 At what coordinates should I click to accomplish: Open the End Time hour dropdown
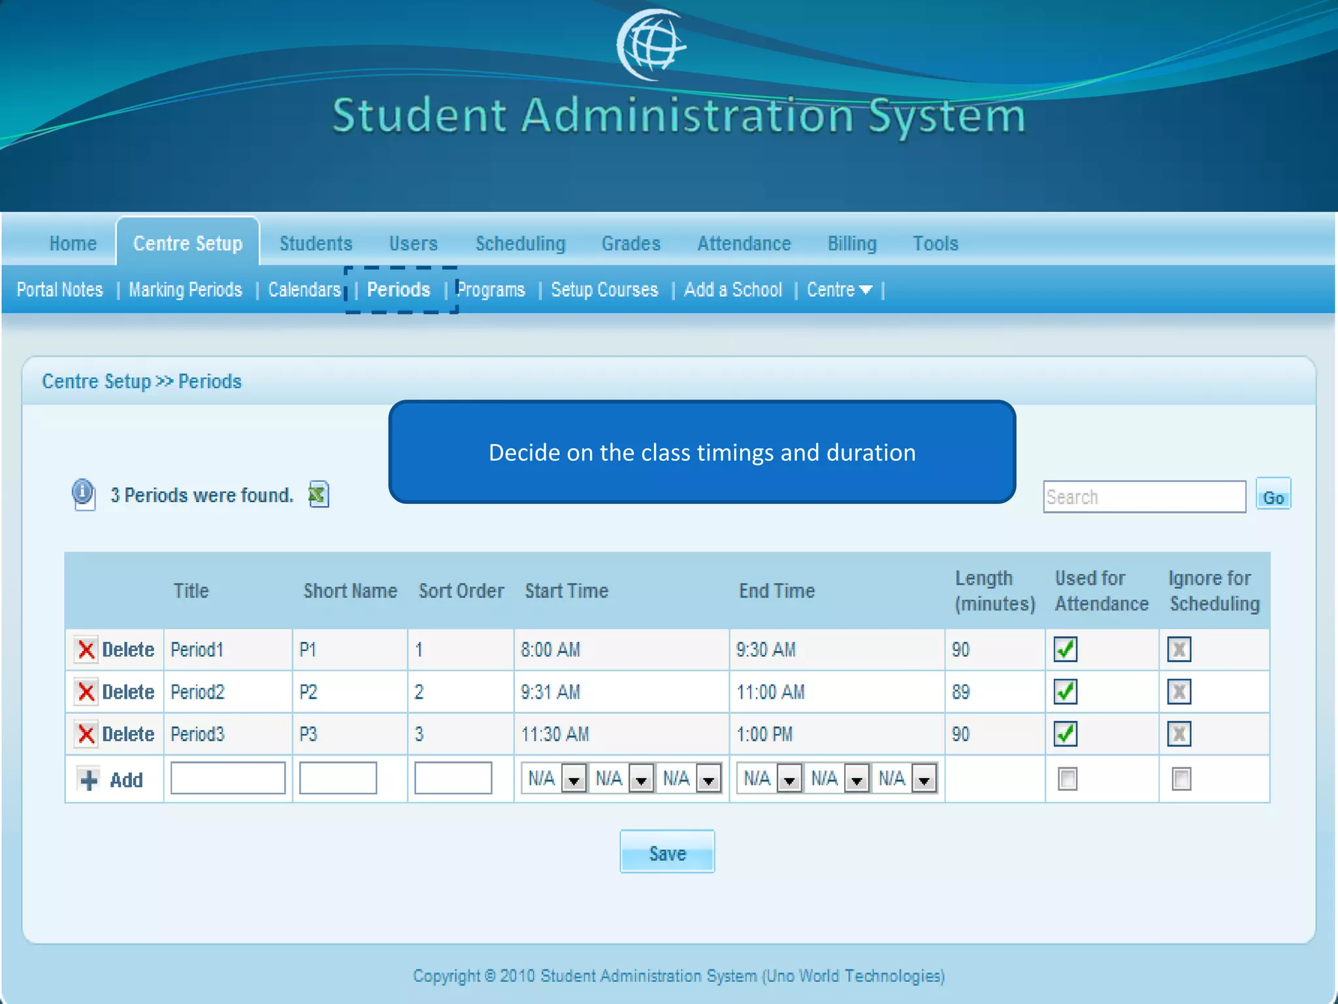[x=770, y=778]
